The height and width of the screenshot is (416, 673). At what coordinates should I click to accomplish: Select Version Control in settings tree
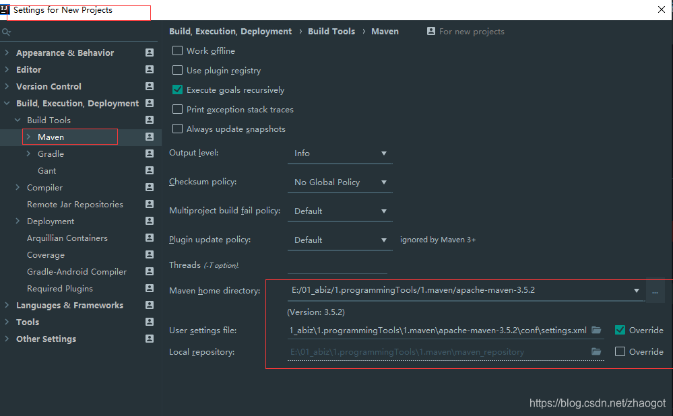(x=49, y=87)
